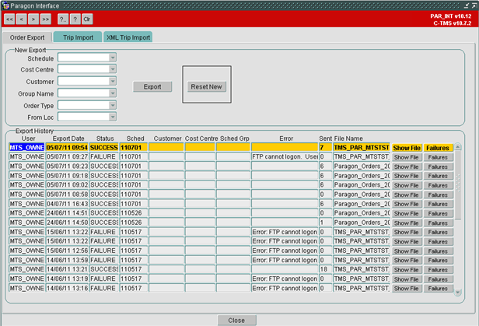Open Failures for 24/06/11 14:51 export
The height and width of the screenshot is (326, 479).
point(438,213)
